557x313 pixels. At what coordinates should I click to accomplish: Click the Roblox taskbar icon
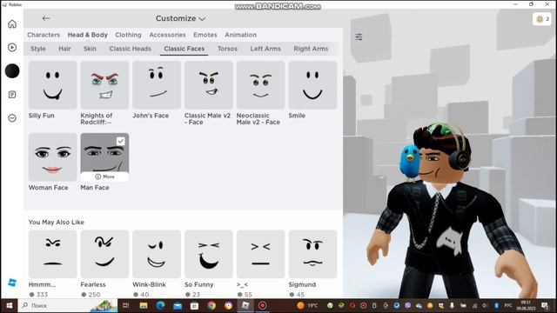[245, 305]
